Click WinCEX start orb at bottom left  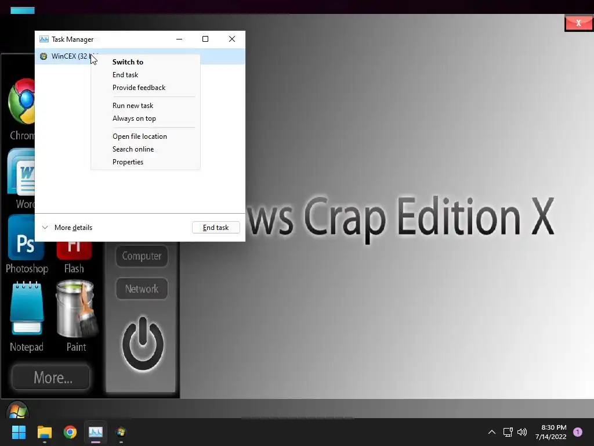17,409
